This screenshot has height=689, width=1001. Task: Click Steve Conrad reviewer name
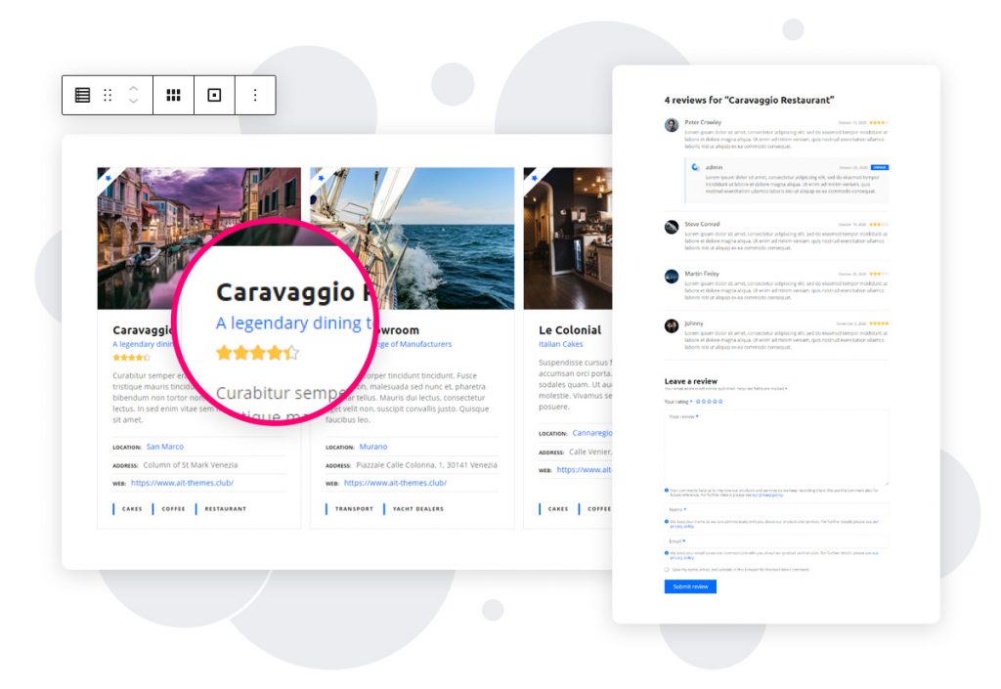[702, 224]
